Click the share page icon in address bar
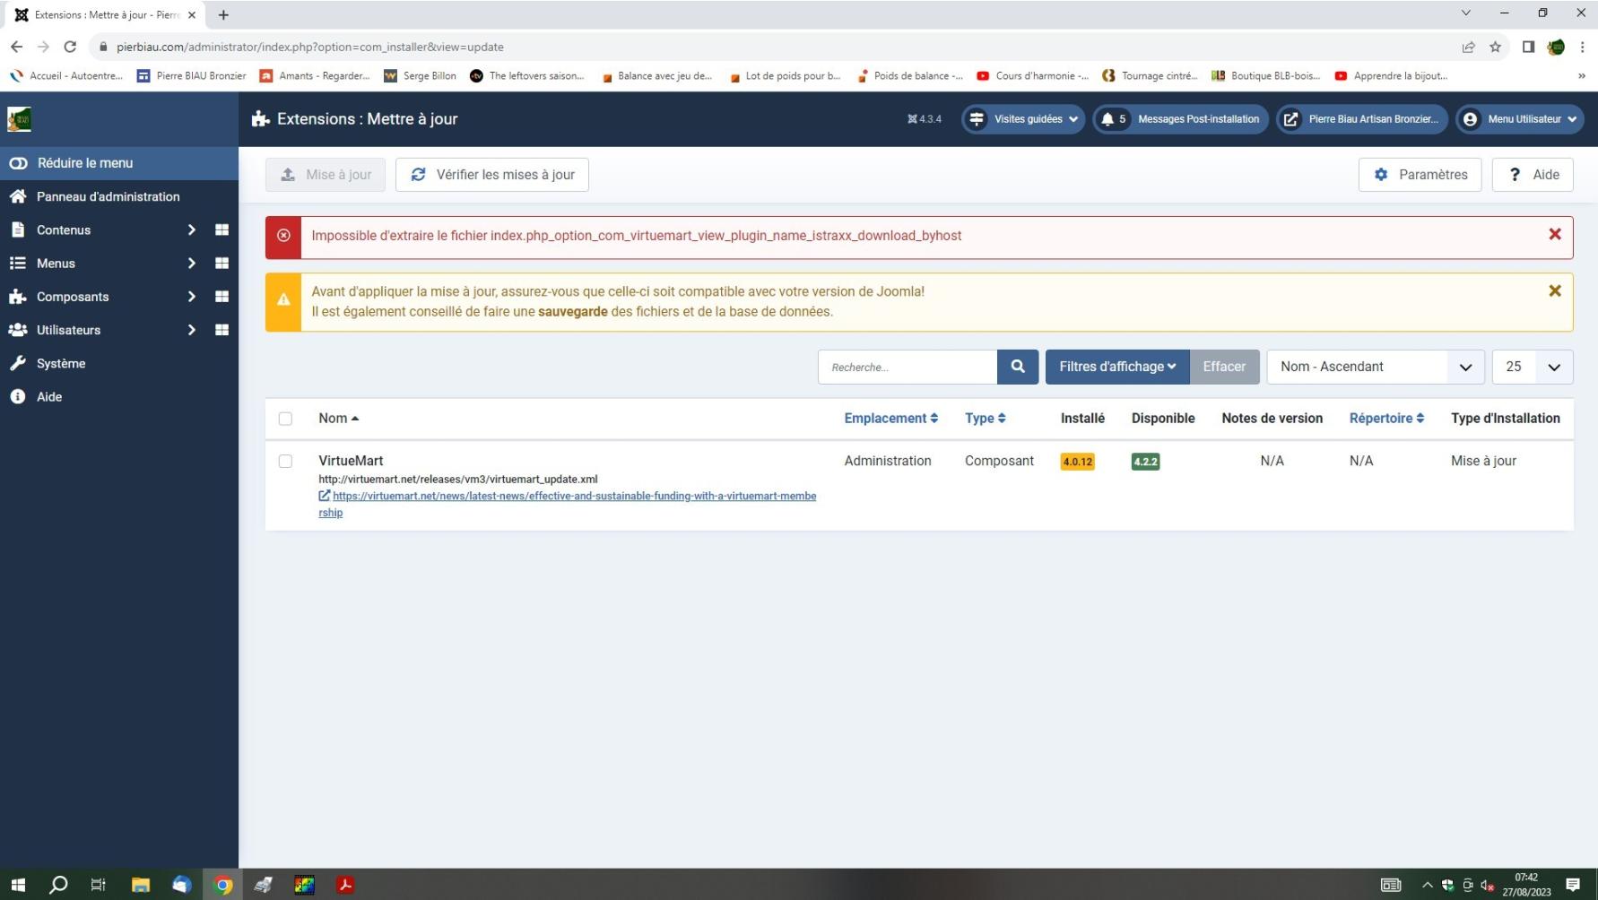The height and width of the screenshot is (900, 1598). point(1468,47)
